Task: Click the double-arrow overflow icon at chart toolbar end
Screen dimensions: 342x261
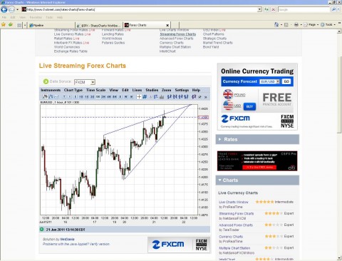Action: point(205,97)
